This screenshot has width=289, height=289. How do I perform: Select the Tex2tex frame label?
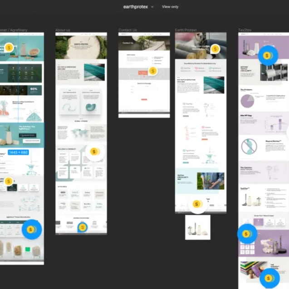tap(245, 30)
